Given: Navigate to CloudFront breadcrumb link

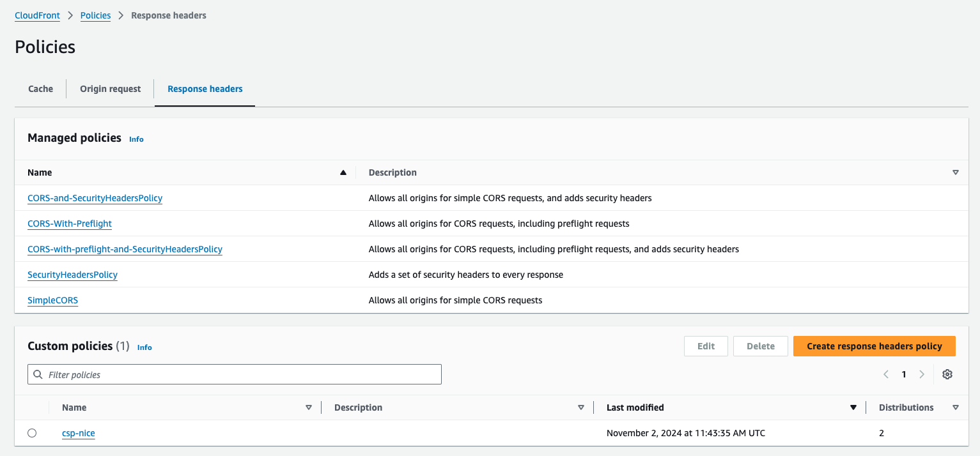Looking at the screenshot, I should (x=37, y=15).
